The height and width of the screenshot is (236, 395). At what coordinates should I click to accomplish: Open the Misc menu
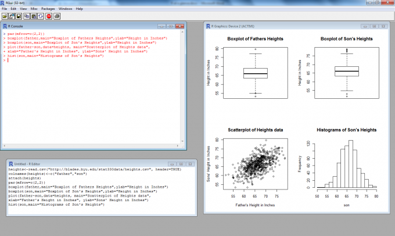[x=34, y=9]
